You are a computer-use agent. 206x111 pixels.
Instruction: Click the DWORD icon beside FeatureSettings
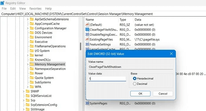tap(87, 44)
